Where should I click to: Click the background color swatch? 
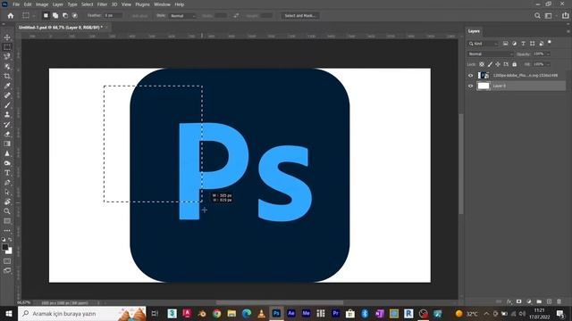[x=9, y=251]
